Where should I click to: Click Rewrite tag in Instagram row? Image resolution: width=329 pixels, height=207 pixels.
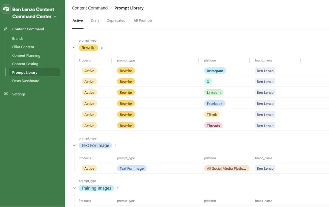point(126,71)
